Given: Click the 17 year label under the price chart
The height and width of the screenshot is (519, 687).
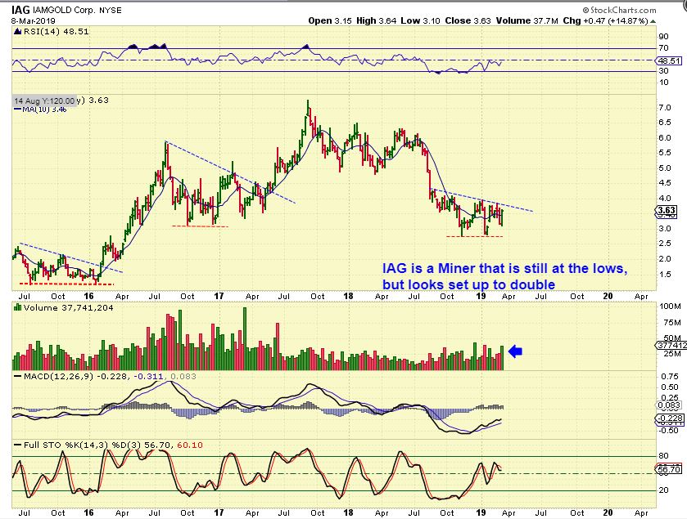Looking at the screenshot, I should click(219, 296).
